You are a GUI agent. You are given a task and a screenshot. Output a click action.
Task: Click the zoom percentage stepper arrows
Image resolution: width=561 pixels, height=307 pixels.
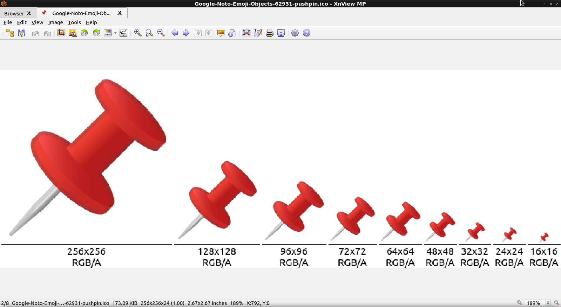pos(548,303)
